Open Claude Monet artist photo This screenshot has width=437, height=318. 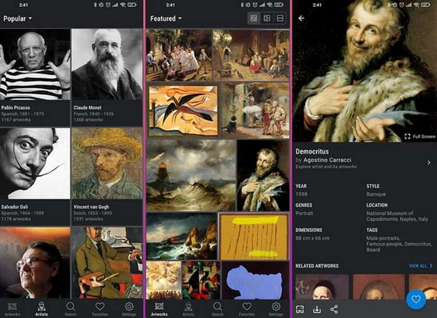tap(107, 64)
